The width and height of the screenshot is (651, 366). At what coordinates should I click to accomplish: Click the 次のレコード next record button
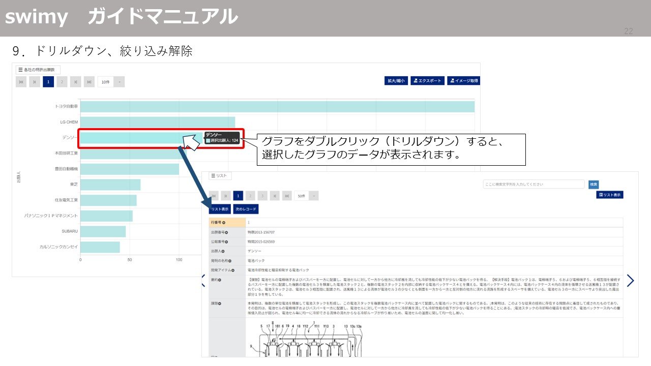pyautogui.click(x=245, y=208)
